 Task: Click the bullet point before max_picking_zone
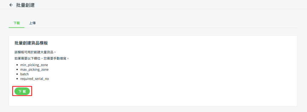(17, 69)
